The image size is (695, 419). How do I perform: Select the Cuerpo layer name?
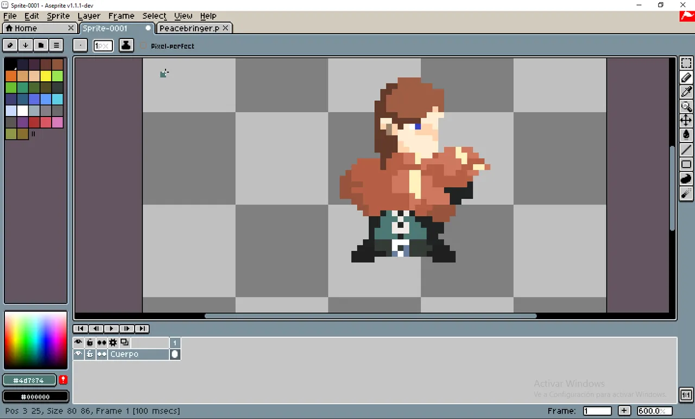click(x=138, y=354)
